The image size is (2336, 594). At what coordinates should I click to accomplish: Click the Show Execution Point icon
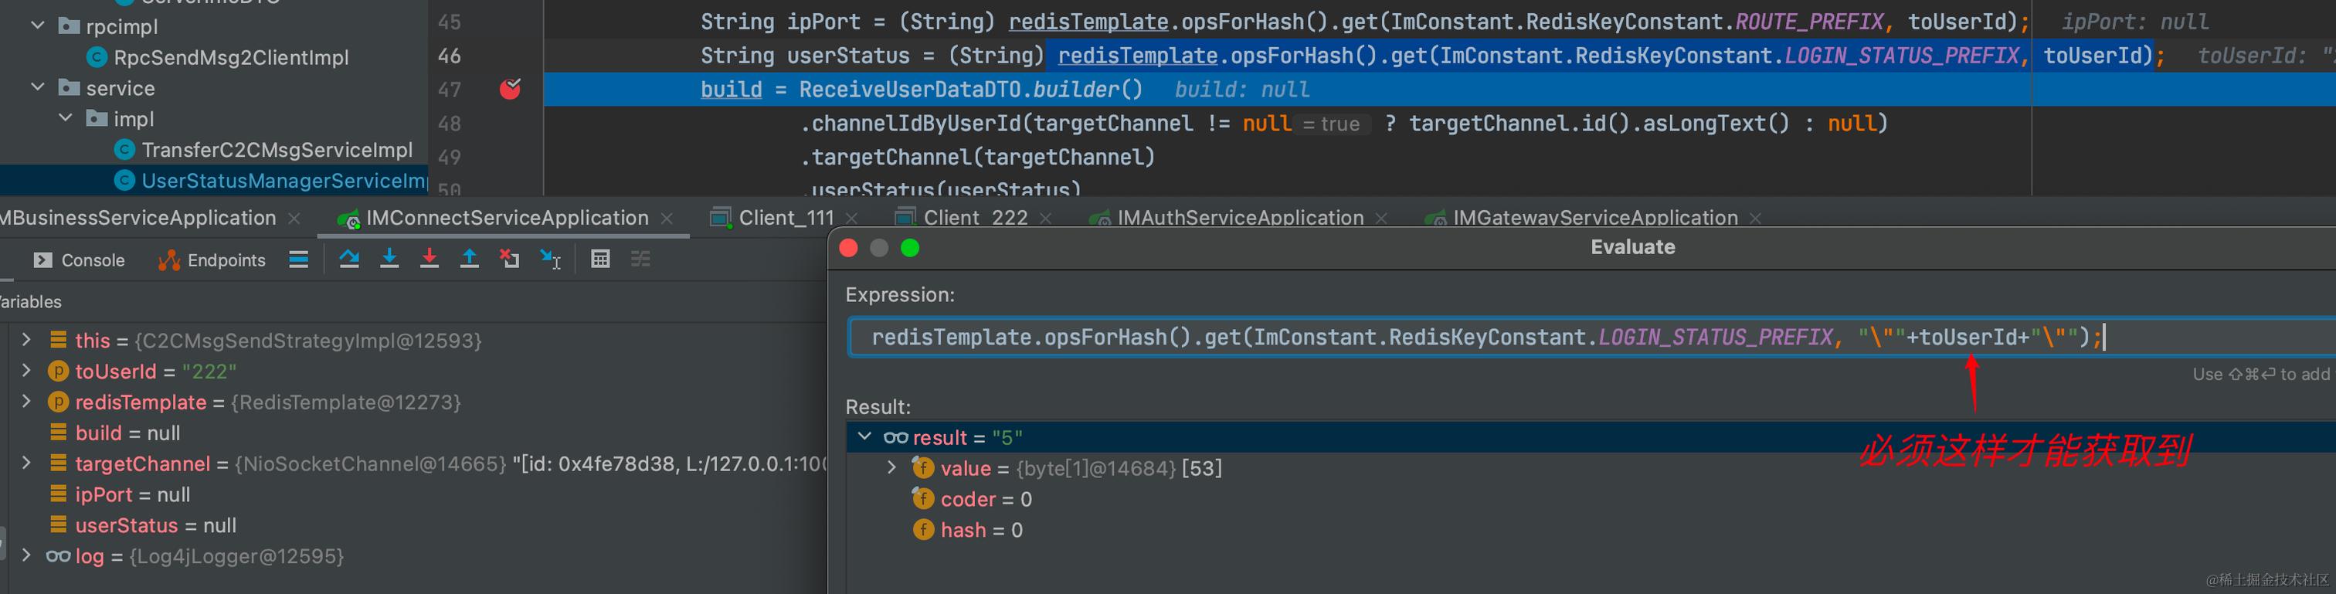[298, 260]
